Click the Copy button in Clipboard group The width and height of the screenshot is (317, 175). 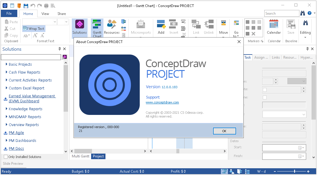(x=11, y=35)
